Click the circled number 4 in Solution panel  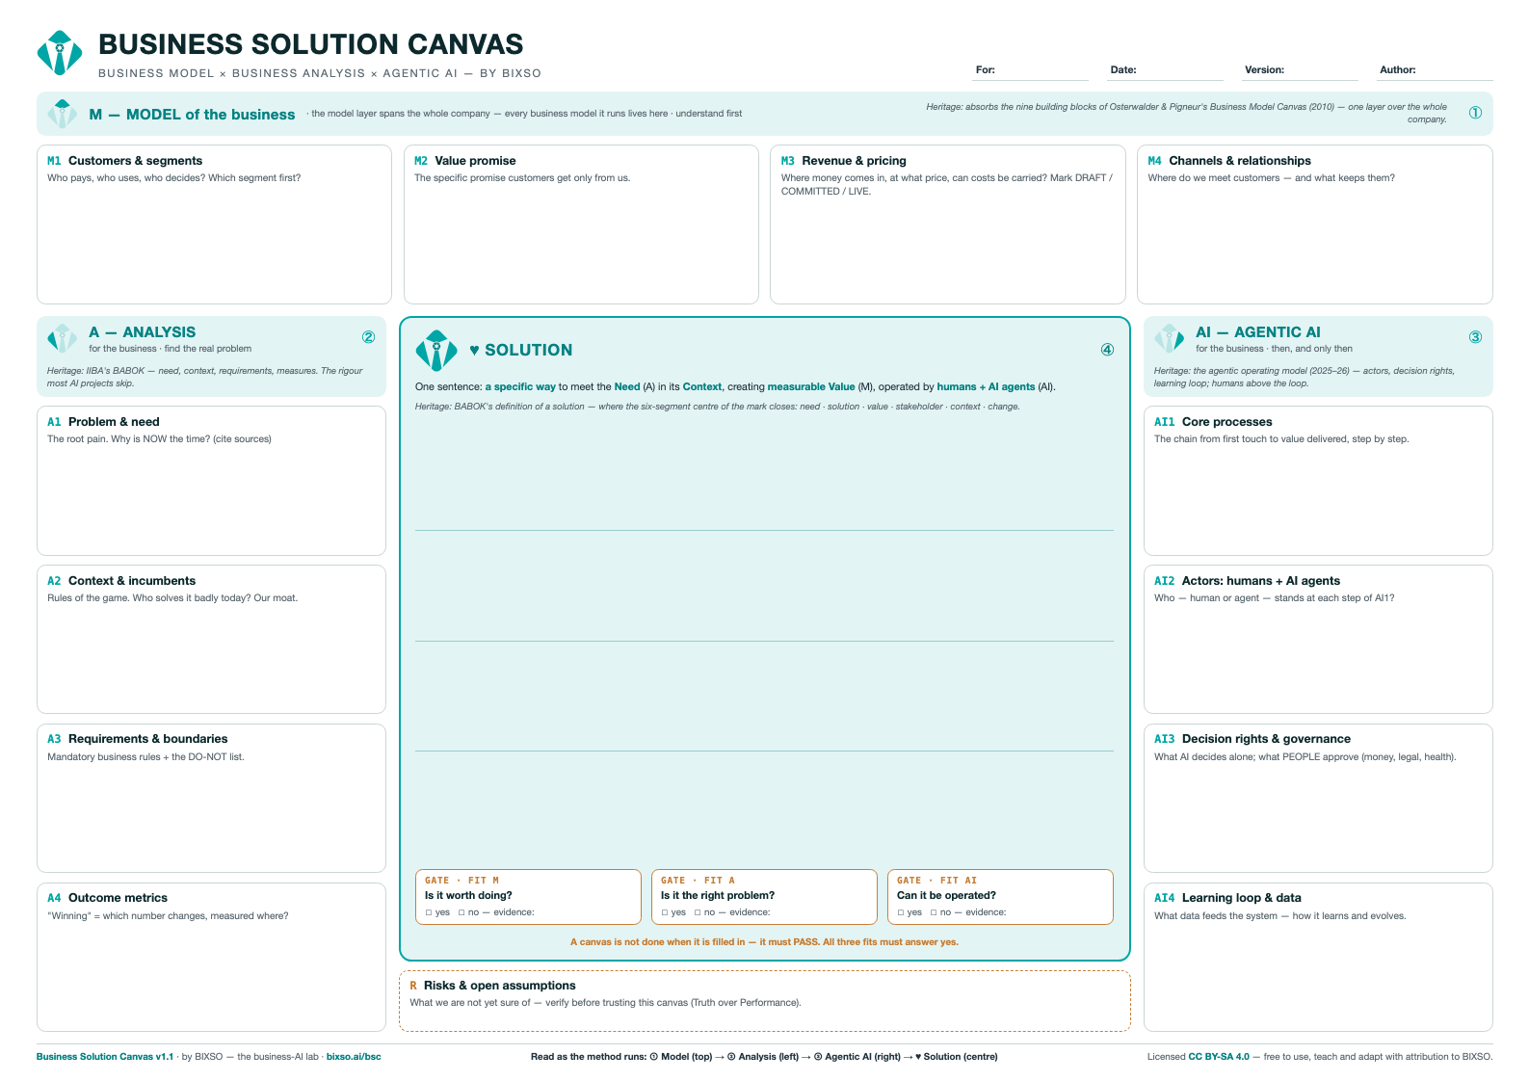point(1107,350)
